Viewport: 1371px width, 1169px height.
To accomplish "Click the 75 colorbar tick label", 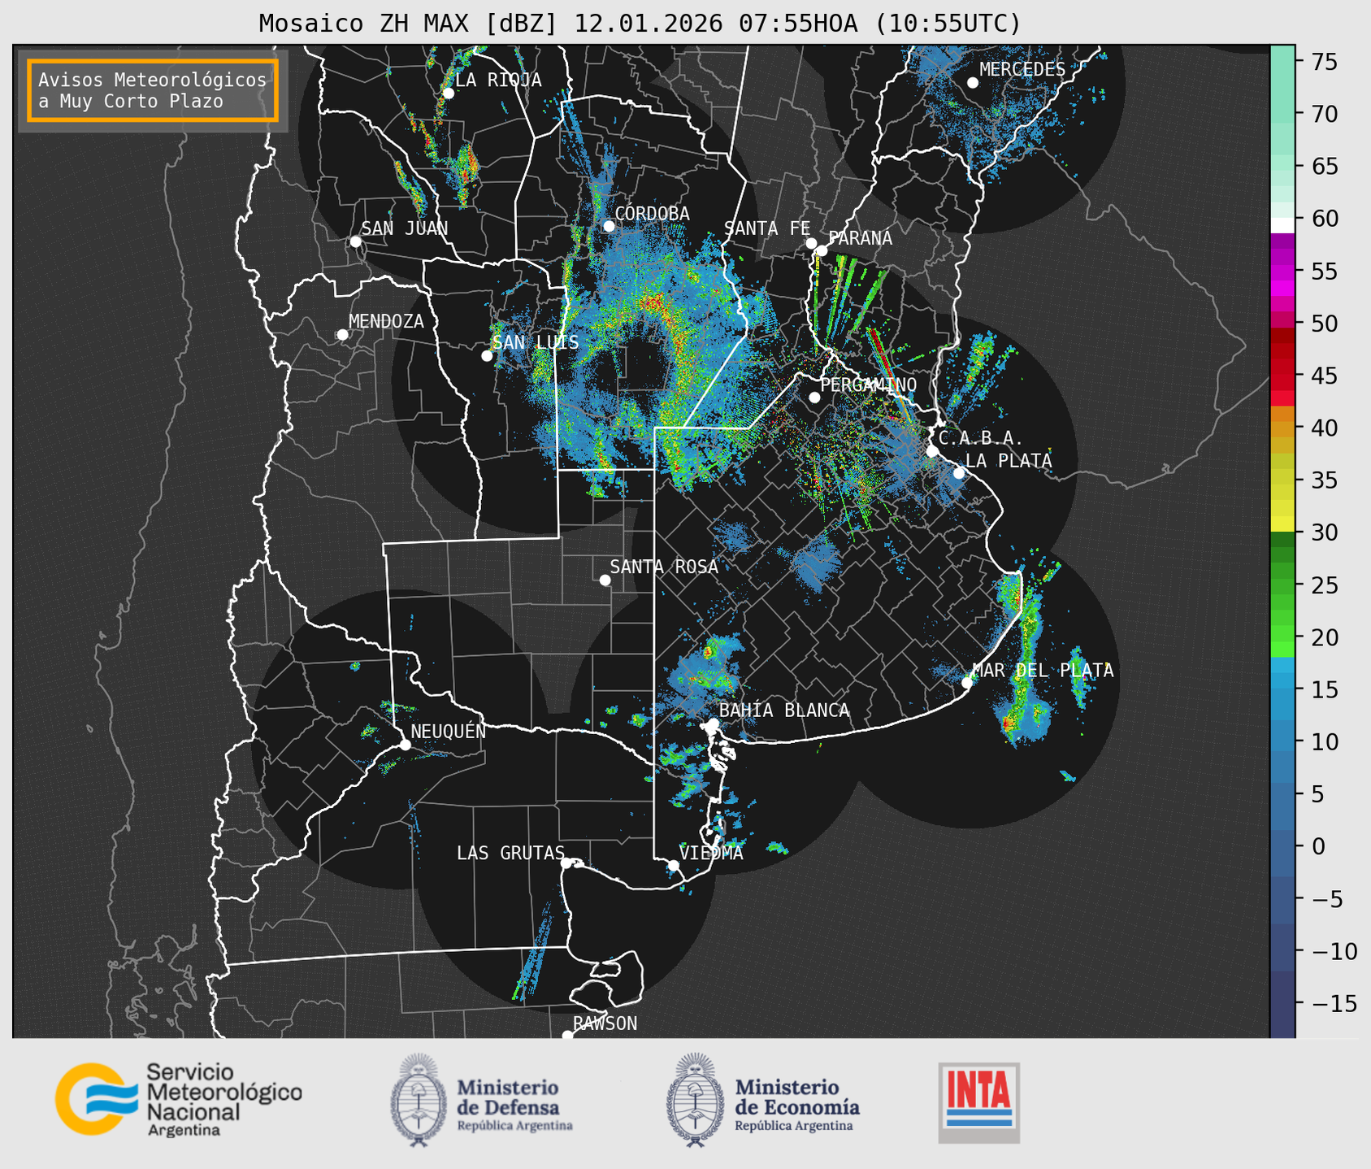I will pyautogui.click(x=1325, y=62).
